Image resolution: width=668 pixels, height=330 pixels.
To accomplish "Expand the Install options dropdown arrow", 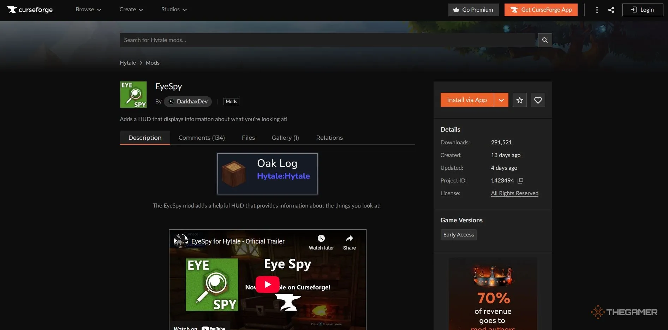I will 501,100.
